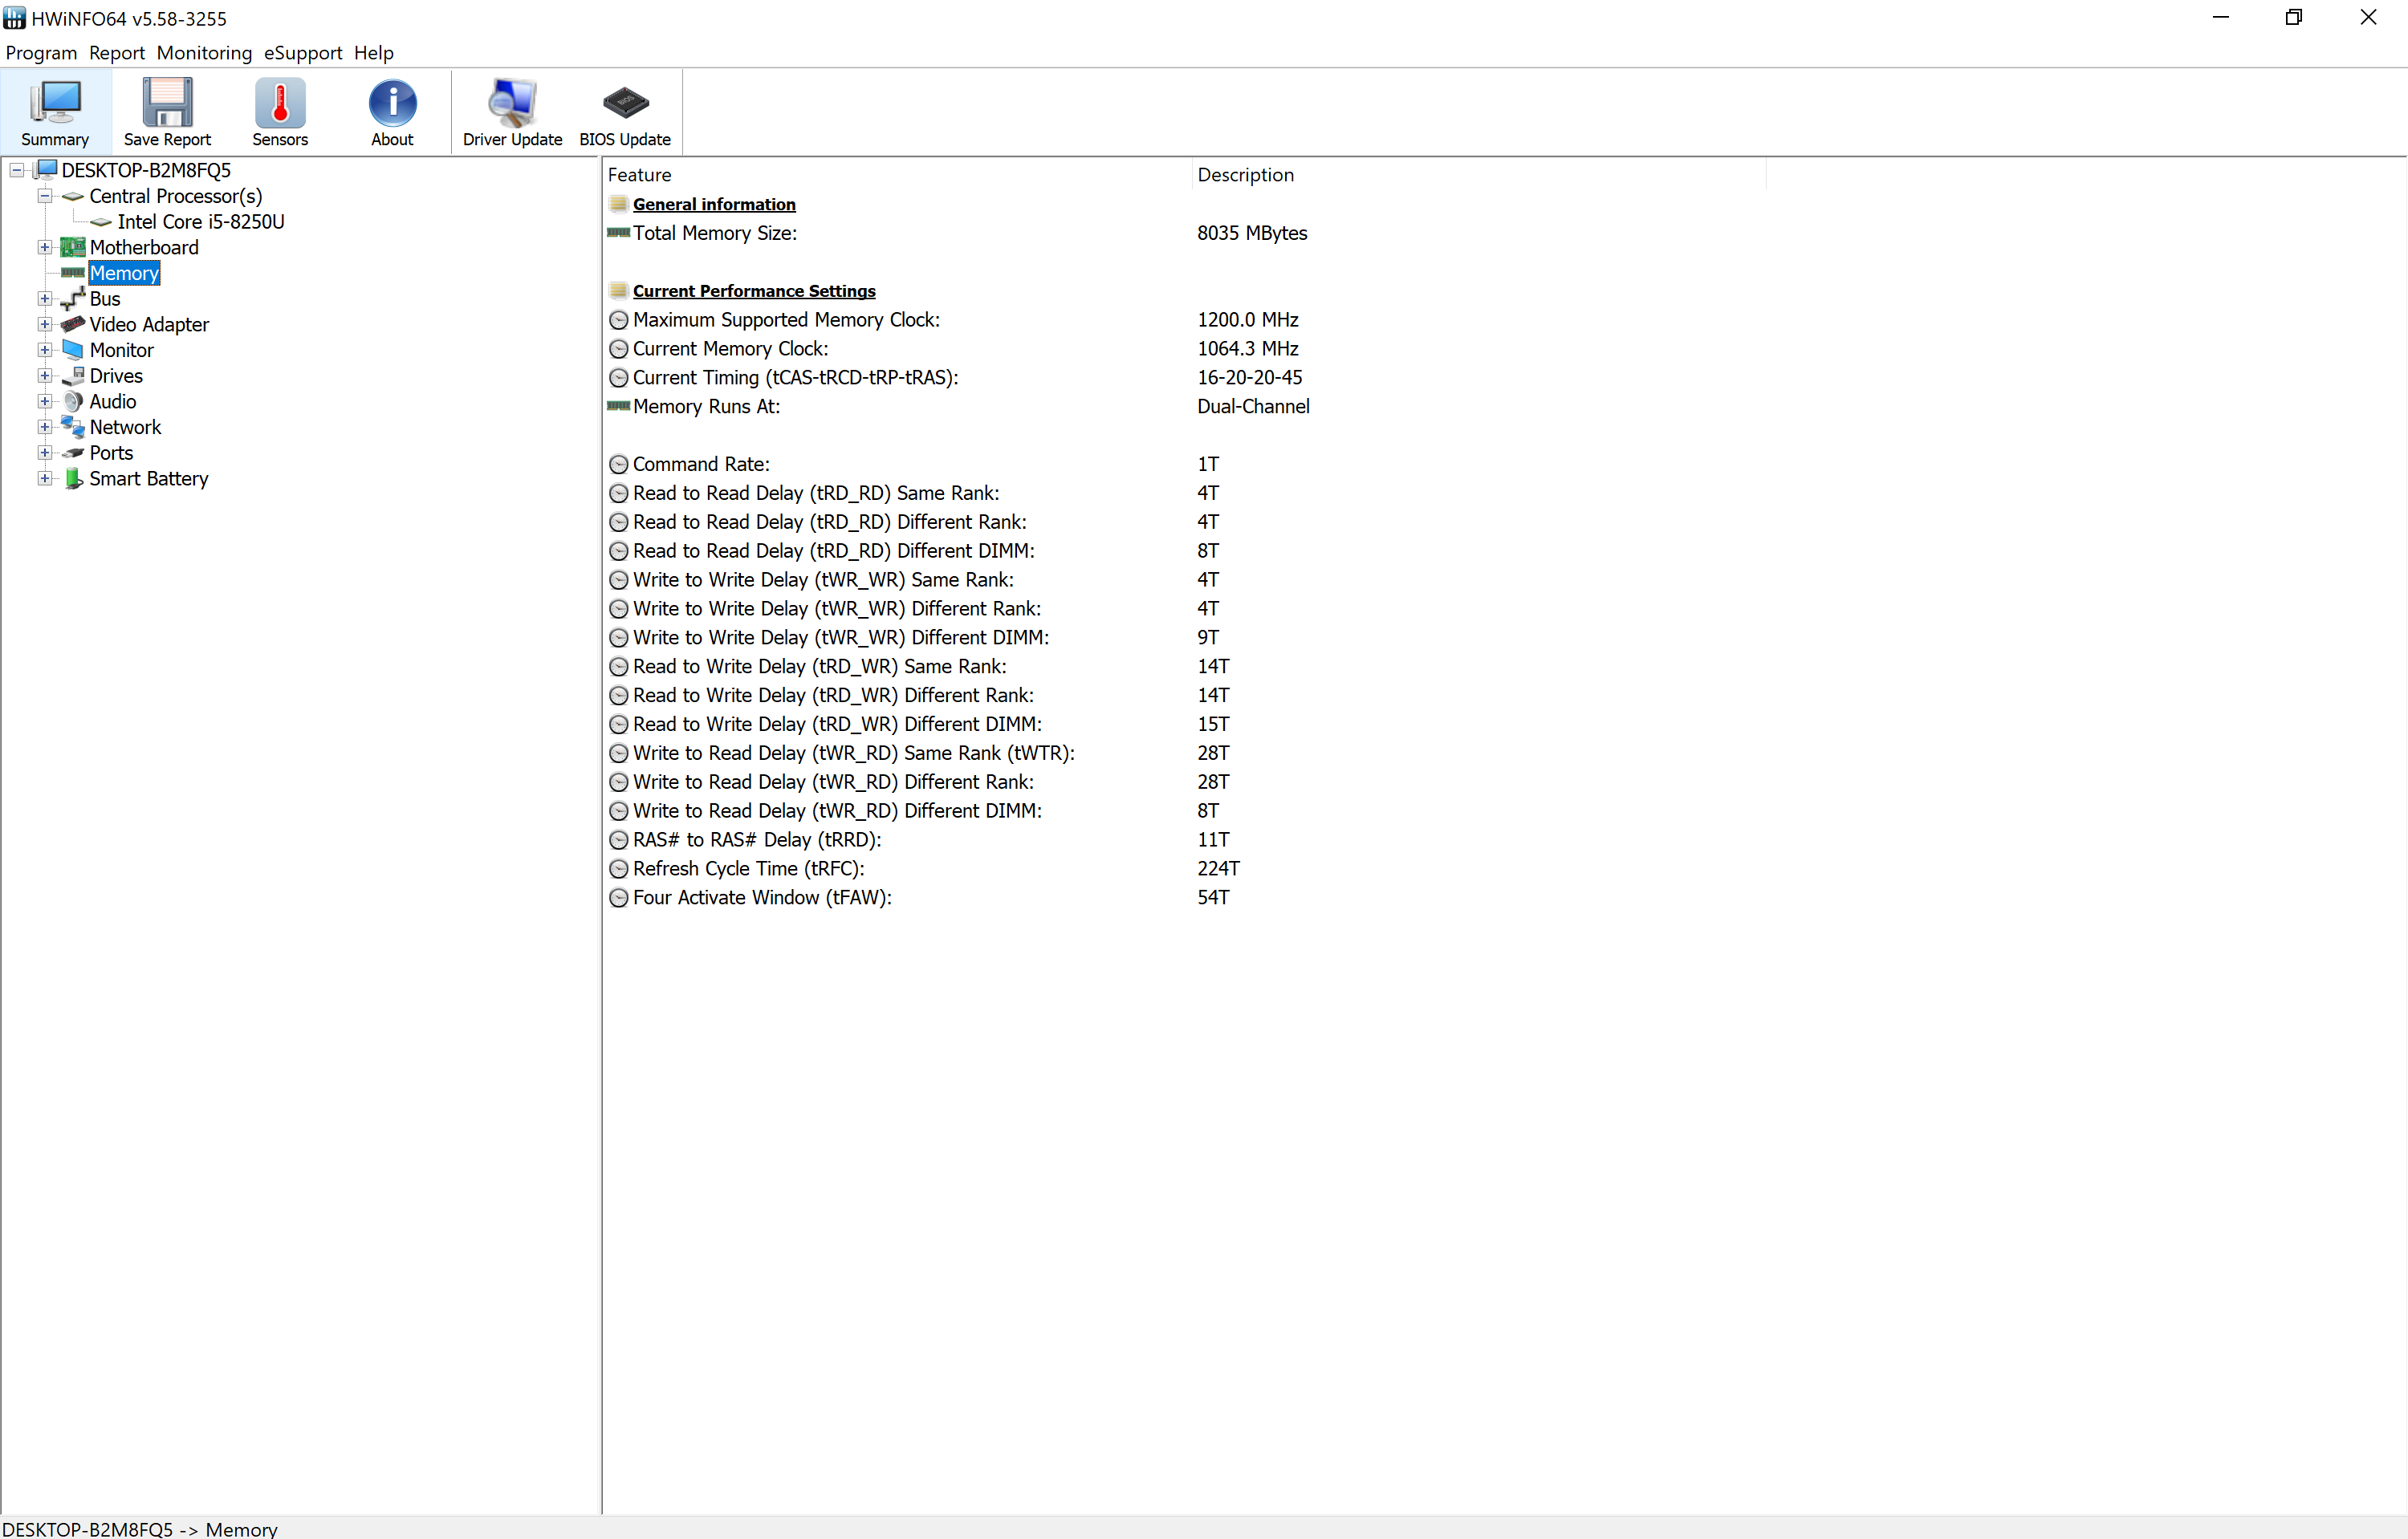The image size is (2408, 1539).
Task: Click the Video Adapter card icon
Action: [x=73, y=324]
